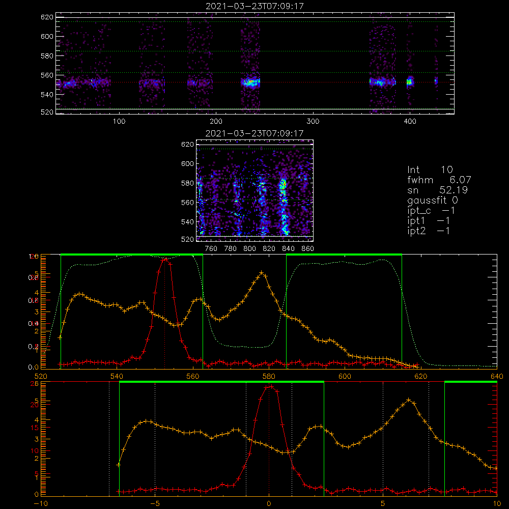The width and height of the screenshot is (509, 509).
Task: Click the bright blob near x=400 in top image
Action: [x=410, y=81]
